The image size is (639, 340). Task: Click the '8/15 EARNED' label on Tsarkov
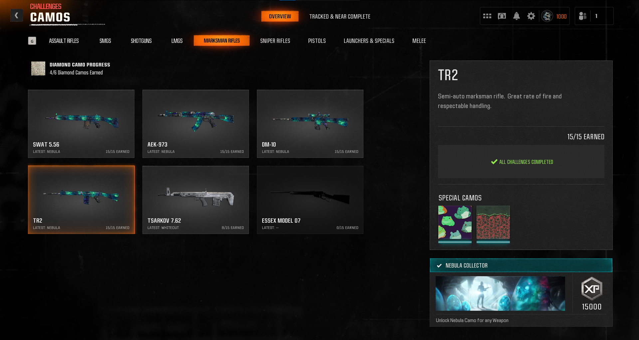pyautogui.click(x=233, y=228)
